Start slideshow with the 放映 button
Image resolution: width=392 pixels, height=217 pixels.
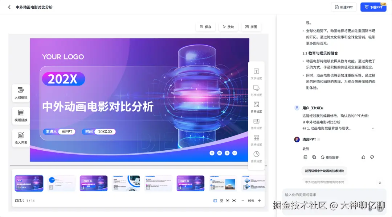pos(228,26)
